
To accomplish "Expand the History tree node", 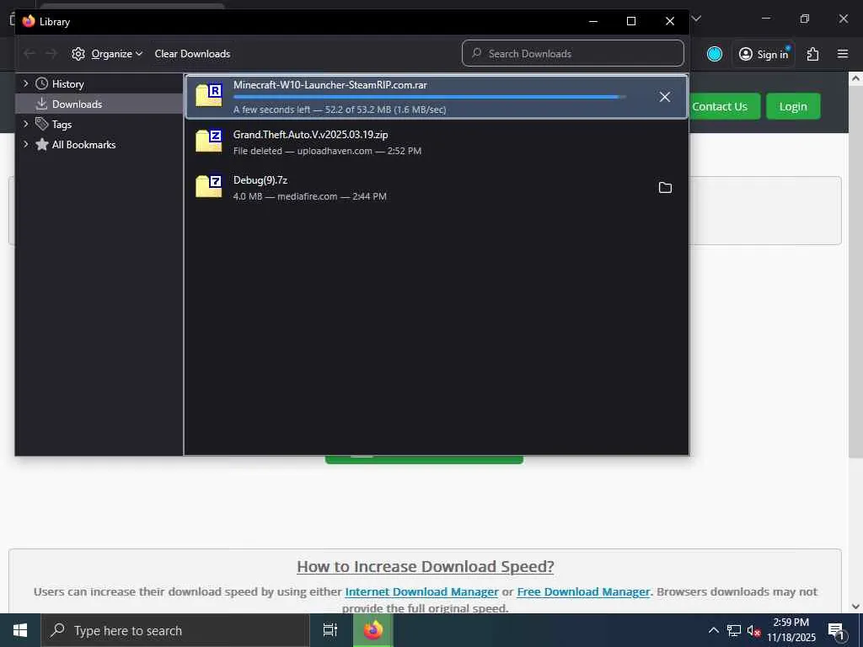I will [x=25, y=83].
